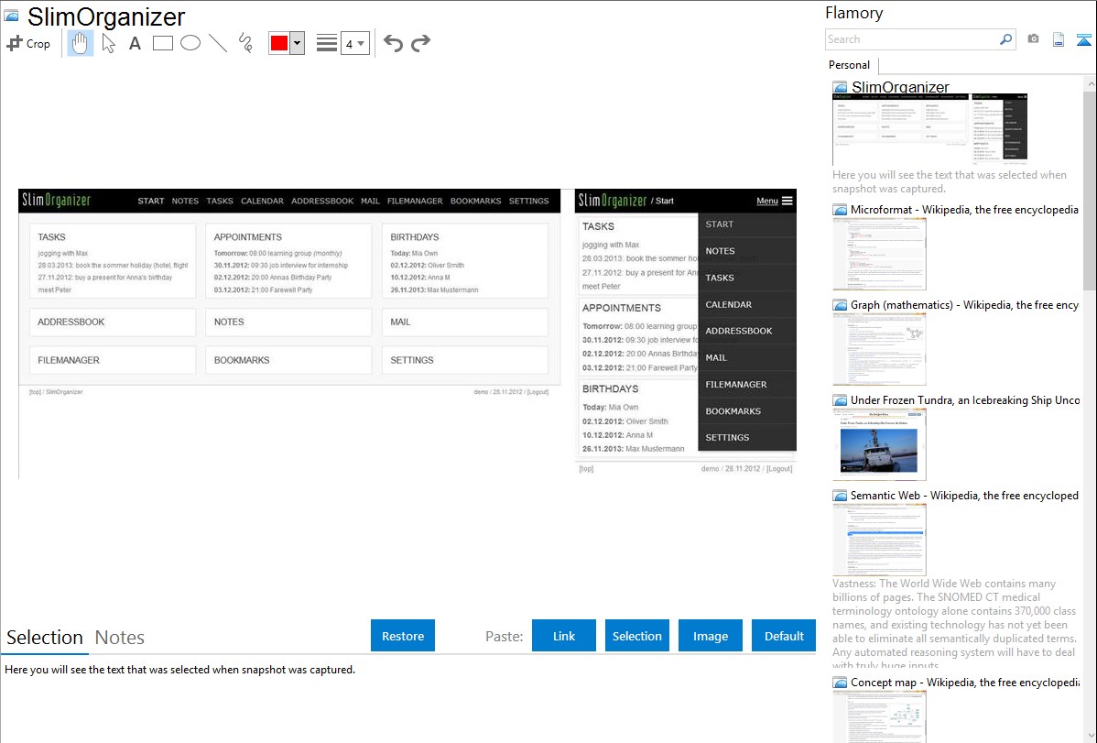
Task: Click the Paste Link button
Action: 564,636
